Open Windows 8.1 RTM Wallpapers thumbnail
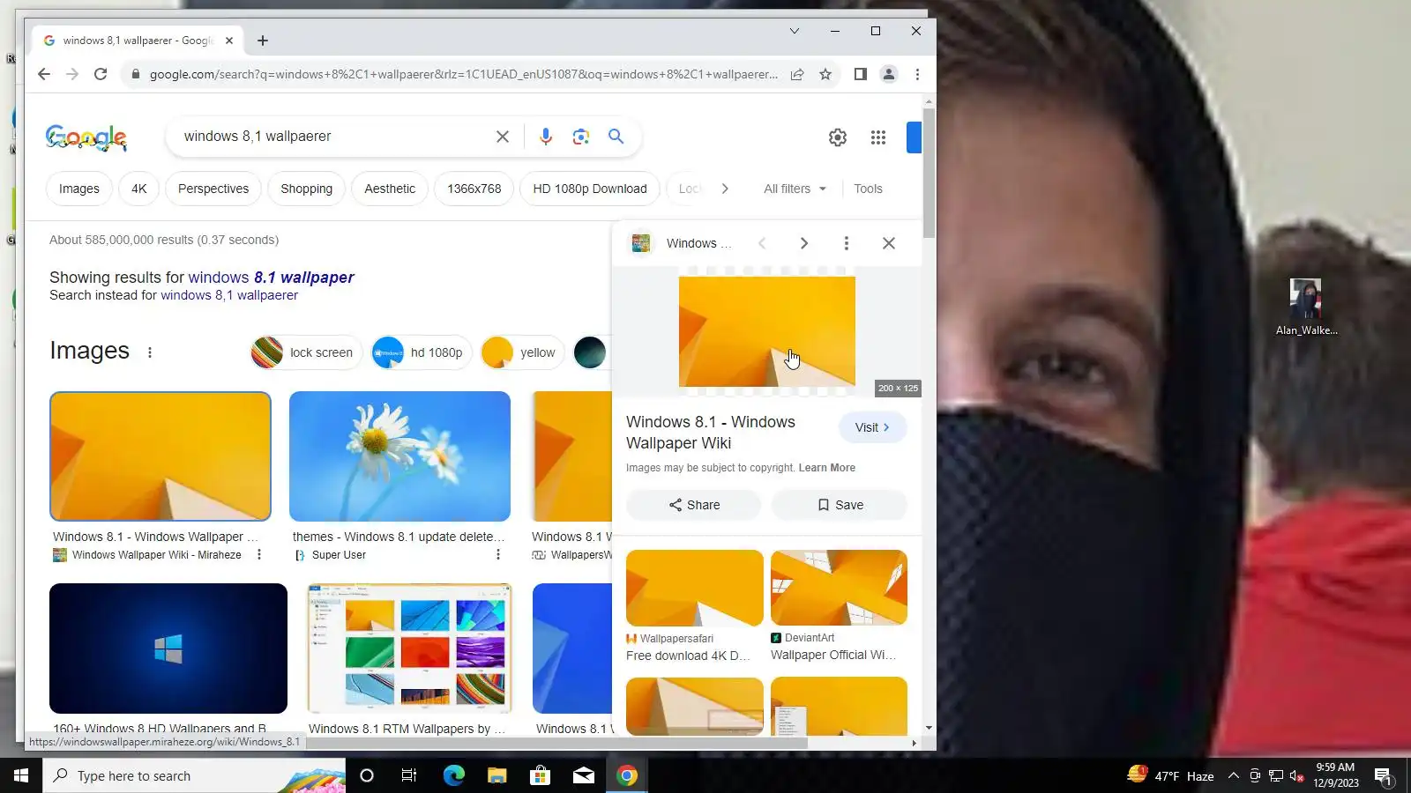 point(409,648)
